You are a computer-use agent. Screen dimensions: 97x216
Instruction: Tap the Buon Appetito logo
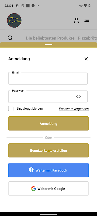pyautogui.click(x=14, y=21)
